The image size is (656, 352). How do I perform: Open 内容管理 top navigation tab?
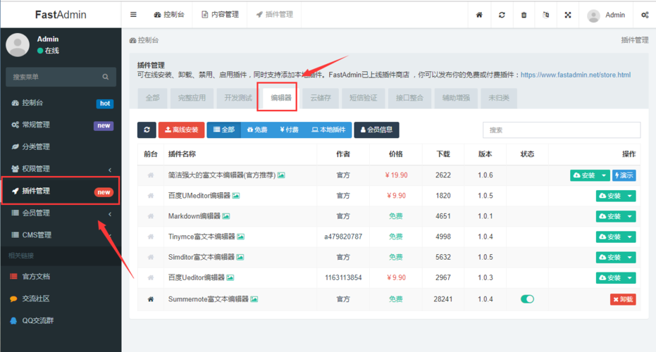point(220,15)
